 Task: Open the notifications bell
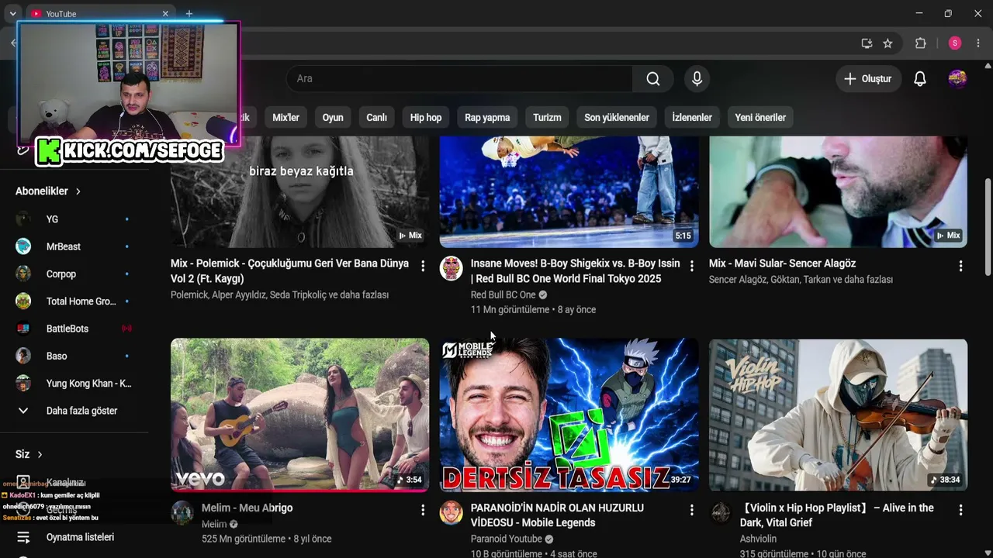click(x=920, y=78)
